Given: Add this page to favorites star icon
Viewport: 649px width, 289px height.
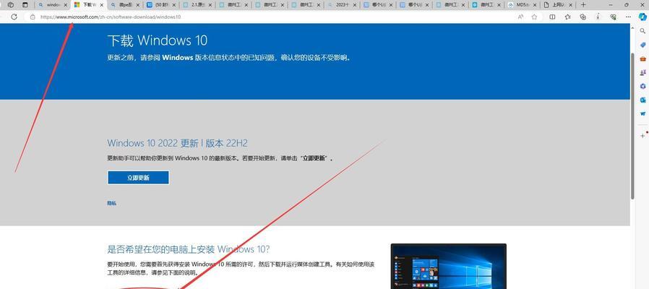Looking at the screenshot, I should click(x=534, y=17).
